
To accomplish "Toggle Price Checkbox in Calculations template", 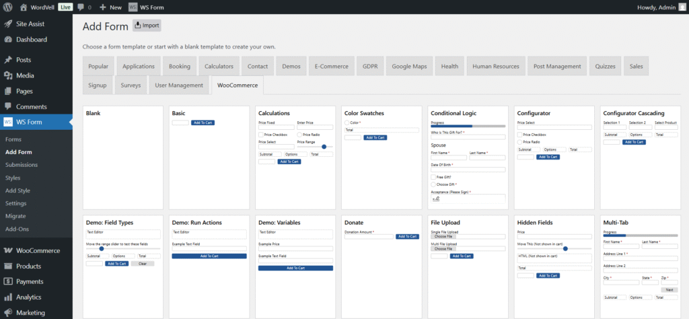I will pos(261,135).
